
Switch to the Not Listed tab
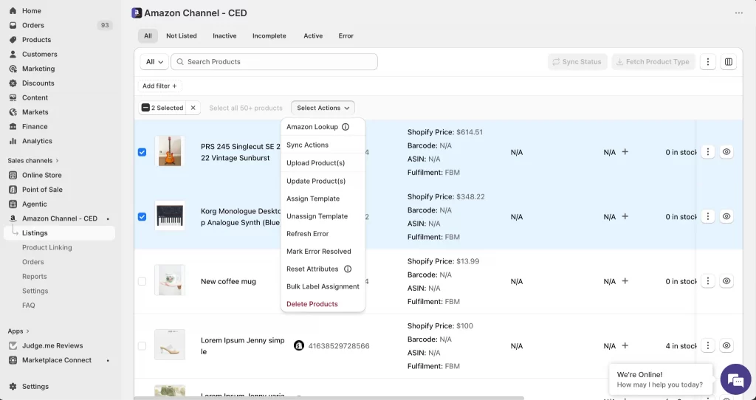point(182,35)
